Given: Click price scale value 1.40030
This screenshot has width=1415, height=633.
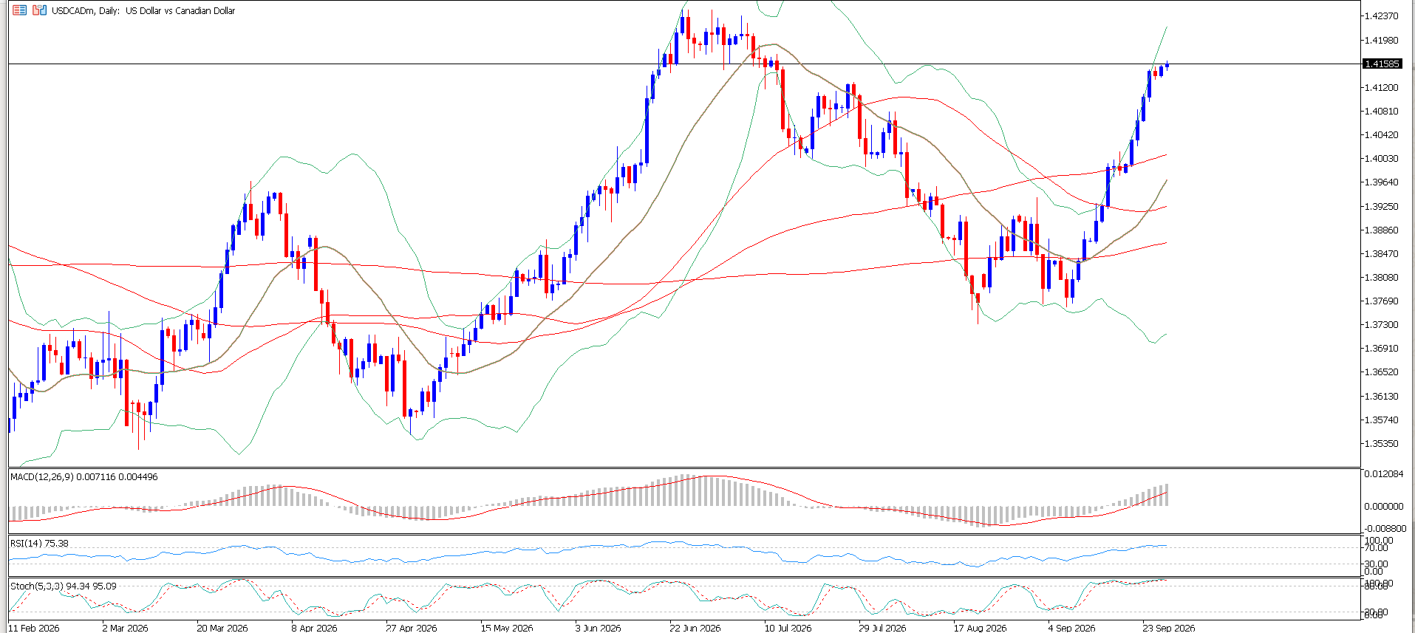Looking at the screenshot, I should (x=1382, y=159).
